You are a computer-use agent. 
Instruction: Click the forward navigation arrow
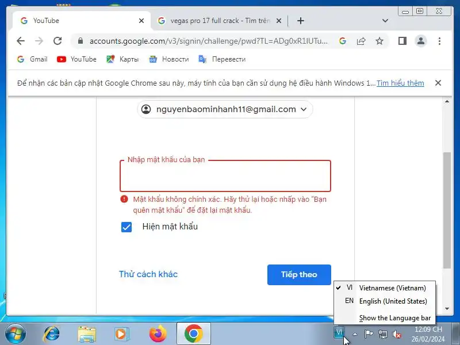[x=39, y=41]
